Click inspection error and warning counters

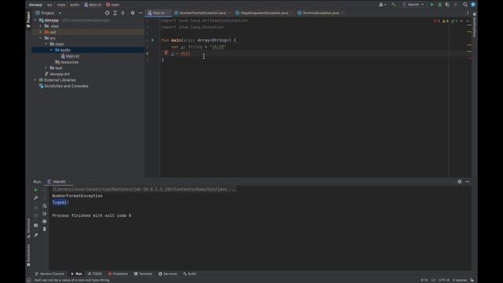pyautogui.click(x=446, y=21)
